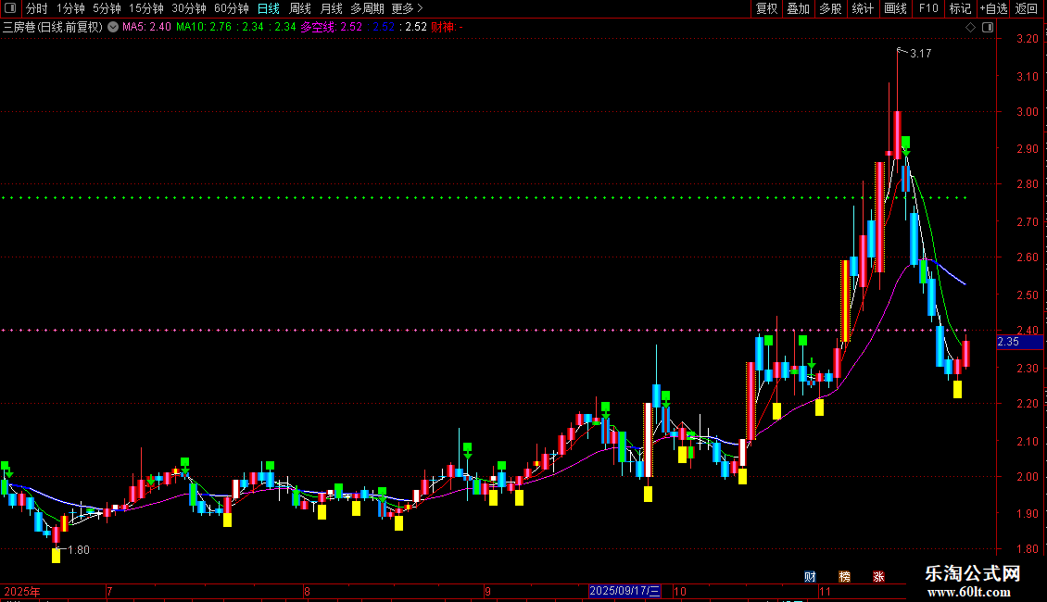Click month 7 on date axis
Viewport: 1047px width, 602px height.
point(109,591)
